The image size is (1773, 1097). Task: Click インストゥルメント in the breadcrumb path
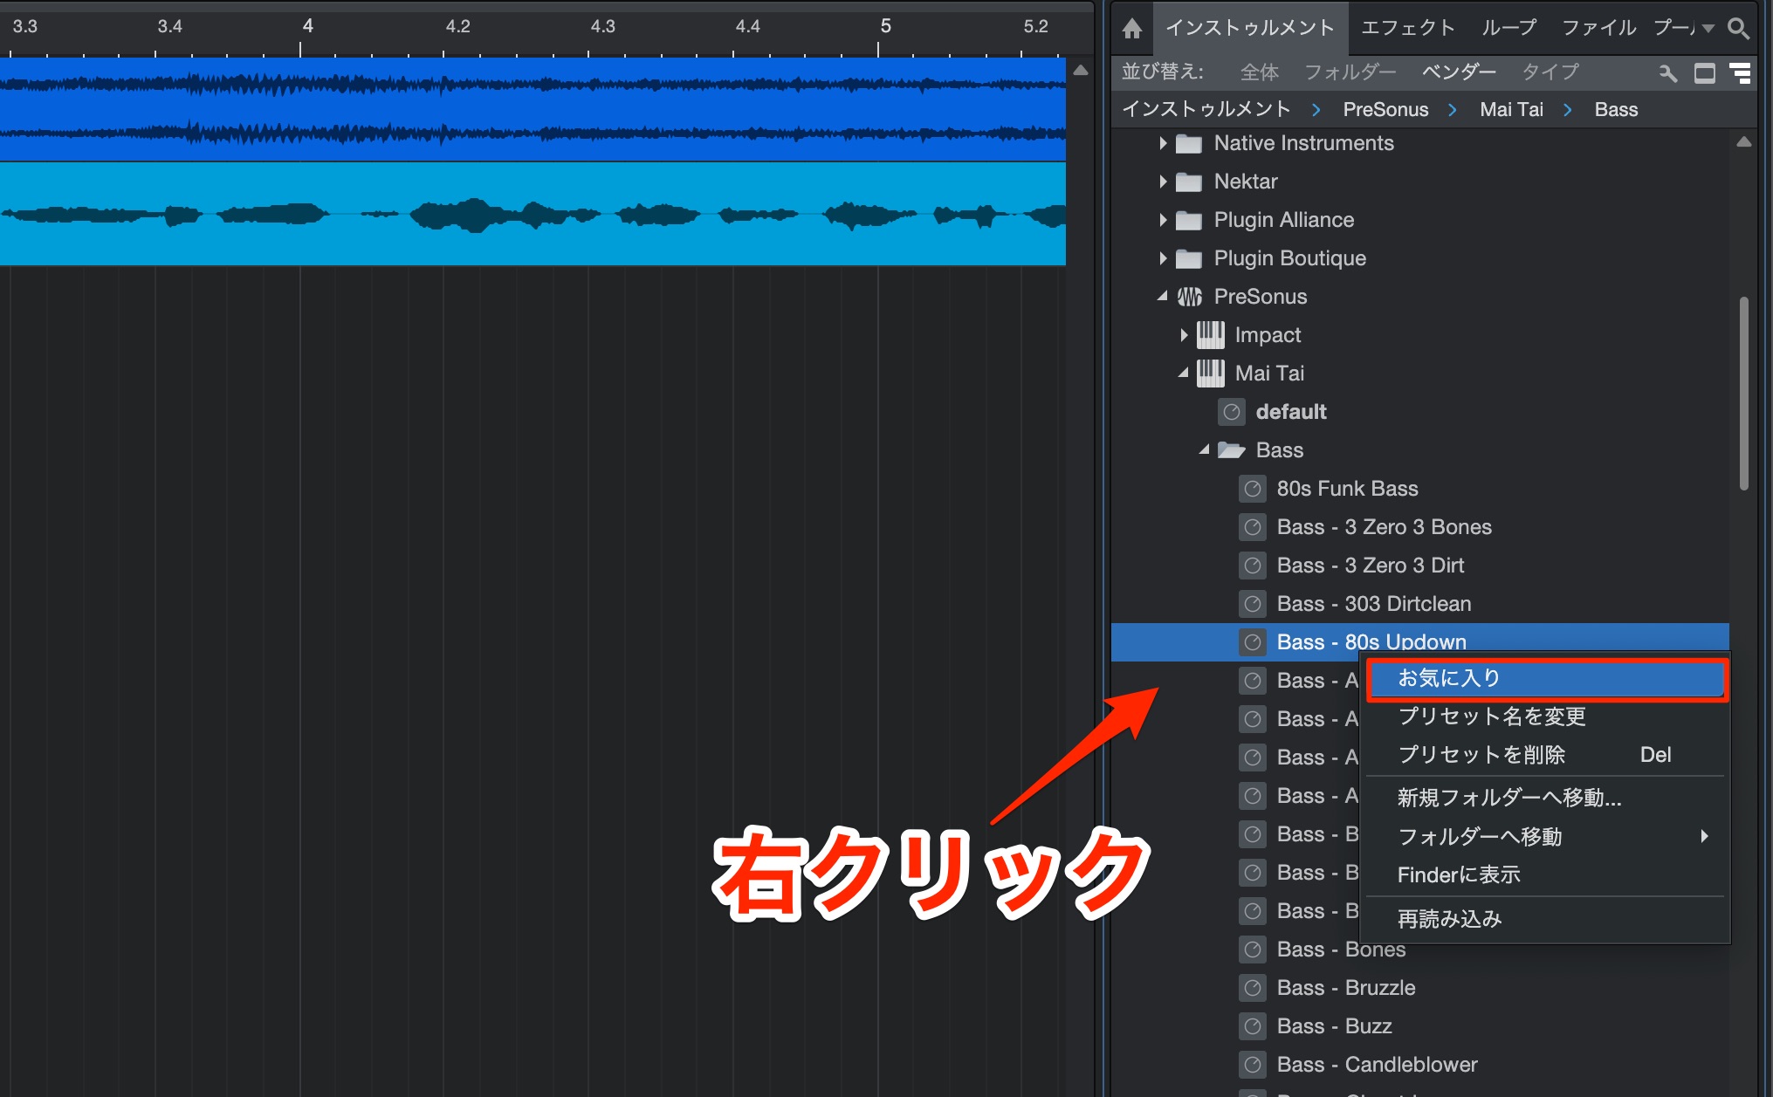pyautogui.click(x=1206, y=109)
